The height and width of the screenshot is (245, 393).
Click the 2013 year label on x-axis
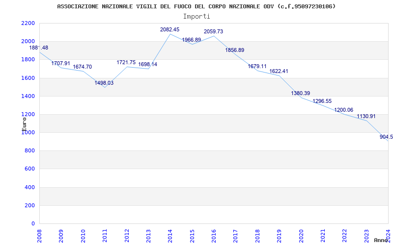point(149,236)
